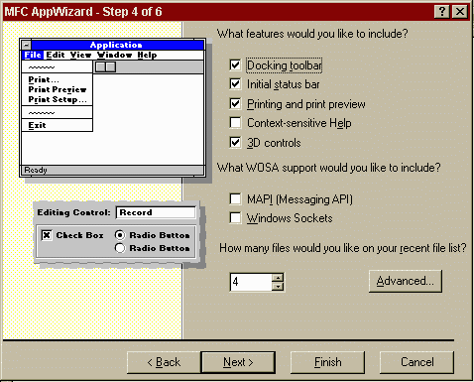Select Print Preview in preview menu
Image resolution: width=474 pixels, height=382 pixels.
click(58, 89)
